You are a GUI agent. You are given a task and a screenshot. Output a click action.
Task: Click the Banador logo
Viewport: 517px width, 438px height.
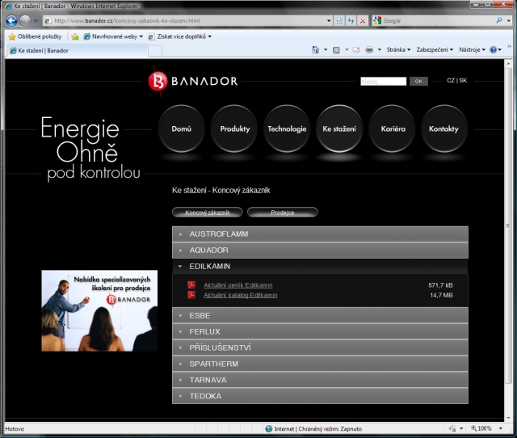coord(193,81)
